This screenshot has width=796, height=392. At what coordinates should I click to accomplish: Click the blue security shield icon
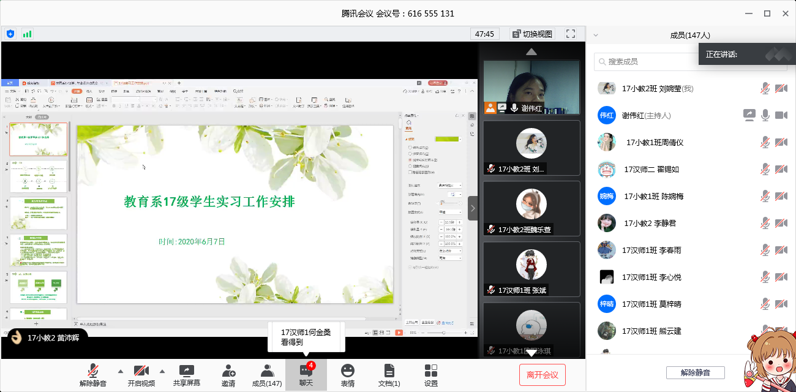(x=10, y=34)
